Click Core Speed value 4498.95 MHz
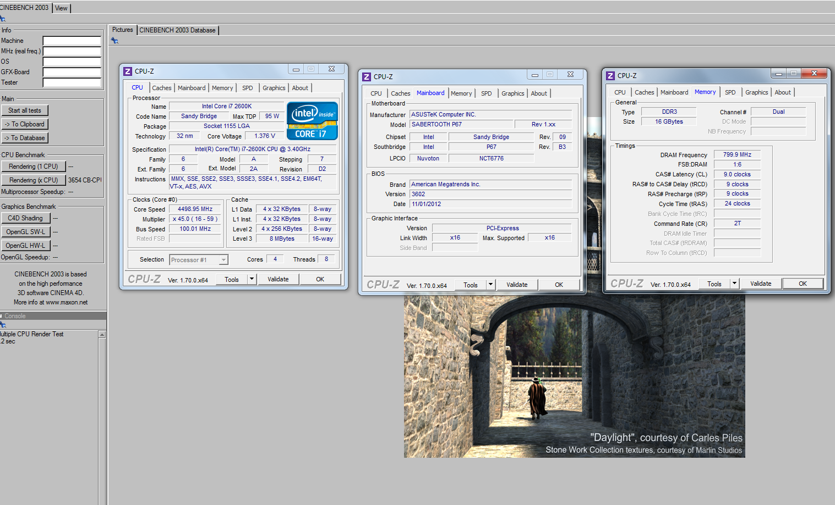This screenshot has height=505, width=835. [195, 209]
